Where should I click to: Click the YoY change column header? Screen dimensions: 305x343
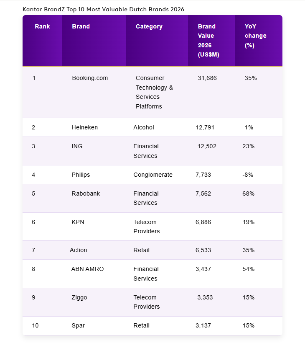(x=255, y=36)
